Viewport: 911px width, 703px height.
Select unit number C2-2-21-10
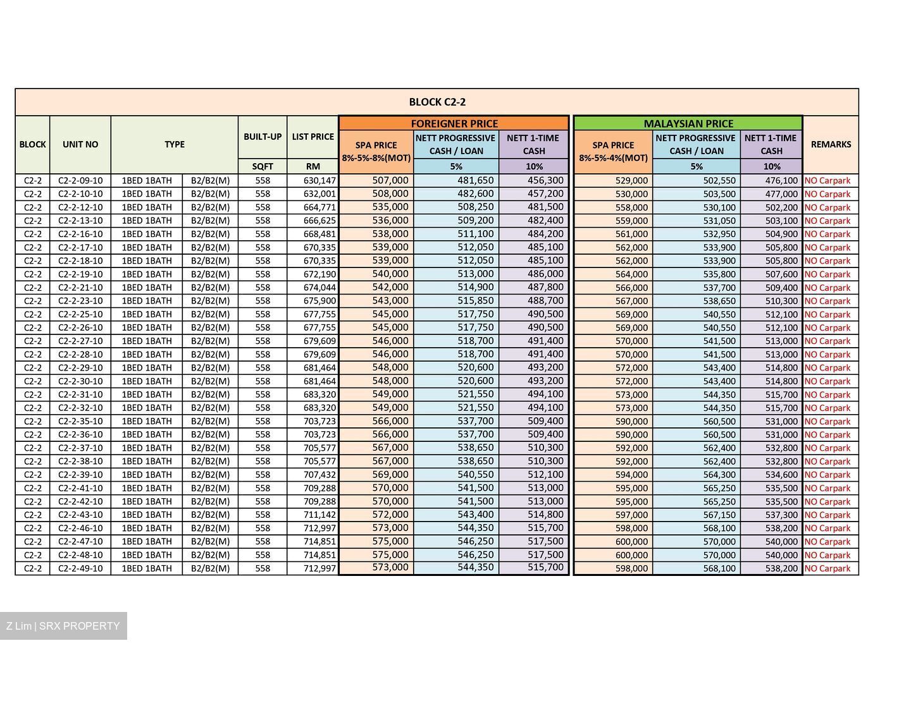(80, 288)
